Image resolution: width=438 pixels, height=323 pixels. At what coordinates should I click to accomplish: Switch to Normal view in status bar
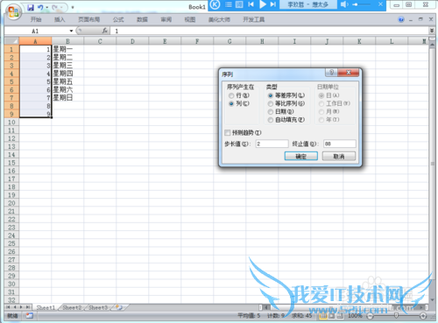[x=322, y=316]
